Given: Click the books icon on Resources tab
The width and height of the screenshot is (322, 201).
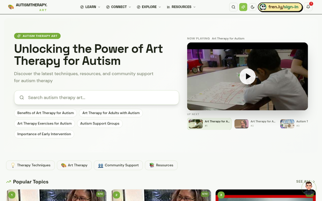Looking at the screenshot, I should point(151,165).
